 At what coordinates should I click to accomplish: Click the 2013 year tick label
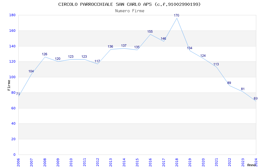pos(111,163)
